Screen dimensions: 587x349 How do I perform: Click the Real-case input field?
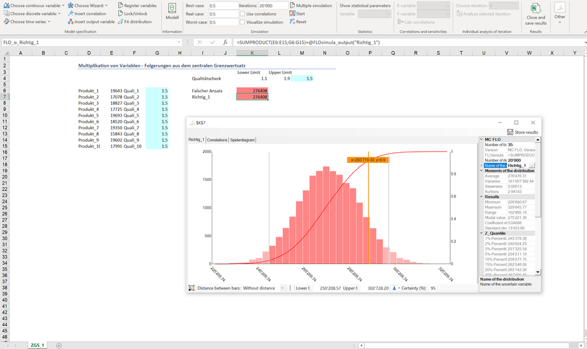(x=224, y=14)
